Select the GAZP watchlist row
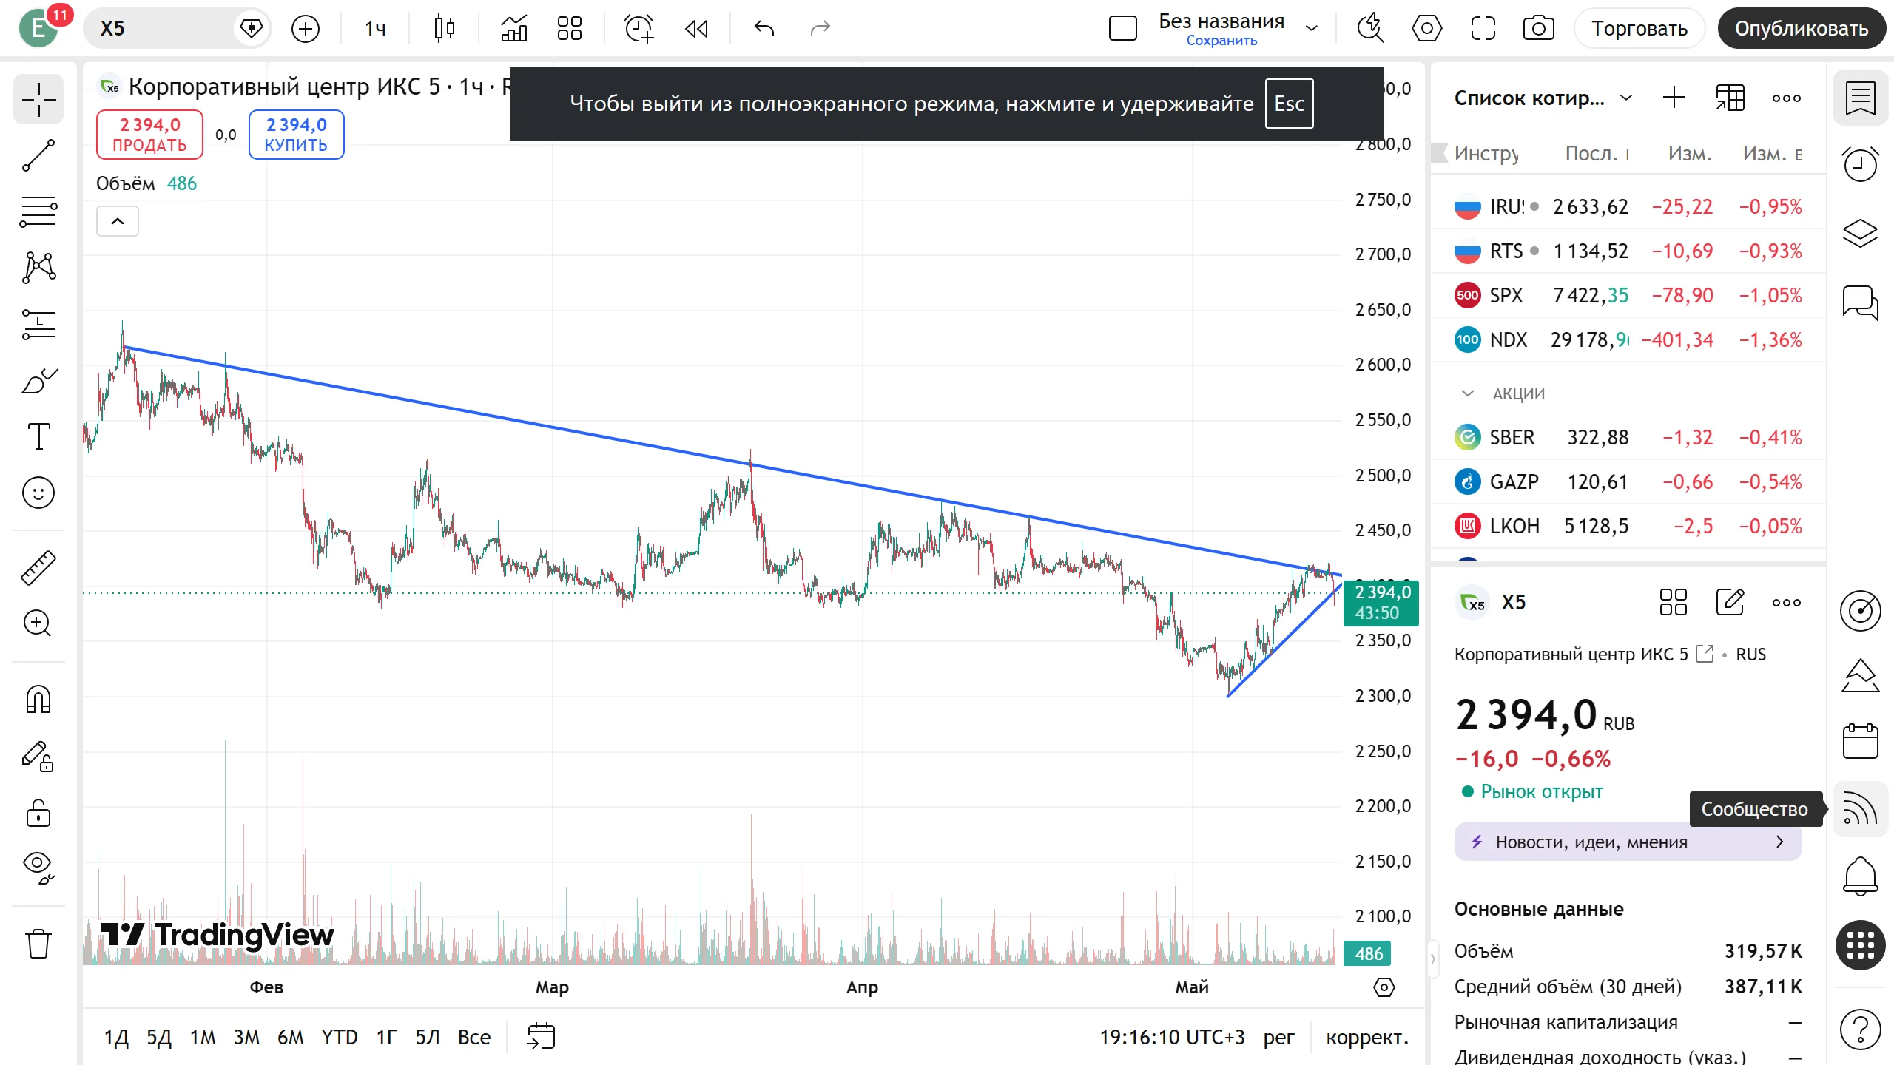Image resolution: width=1894 pixels, height=1065 pixels. pos(1628,482)
